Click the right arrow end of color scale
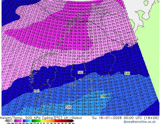This screenshot has width=161, height=124. coord(73,121)
